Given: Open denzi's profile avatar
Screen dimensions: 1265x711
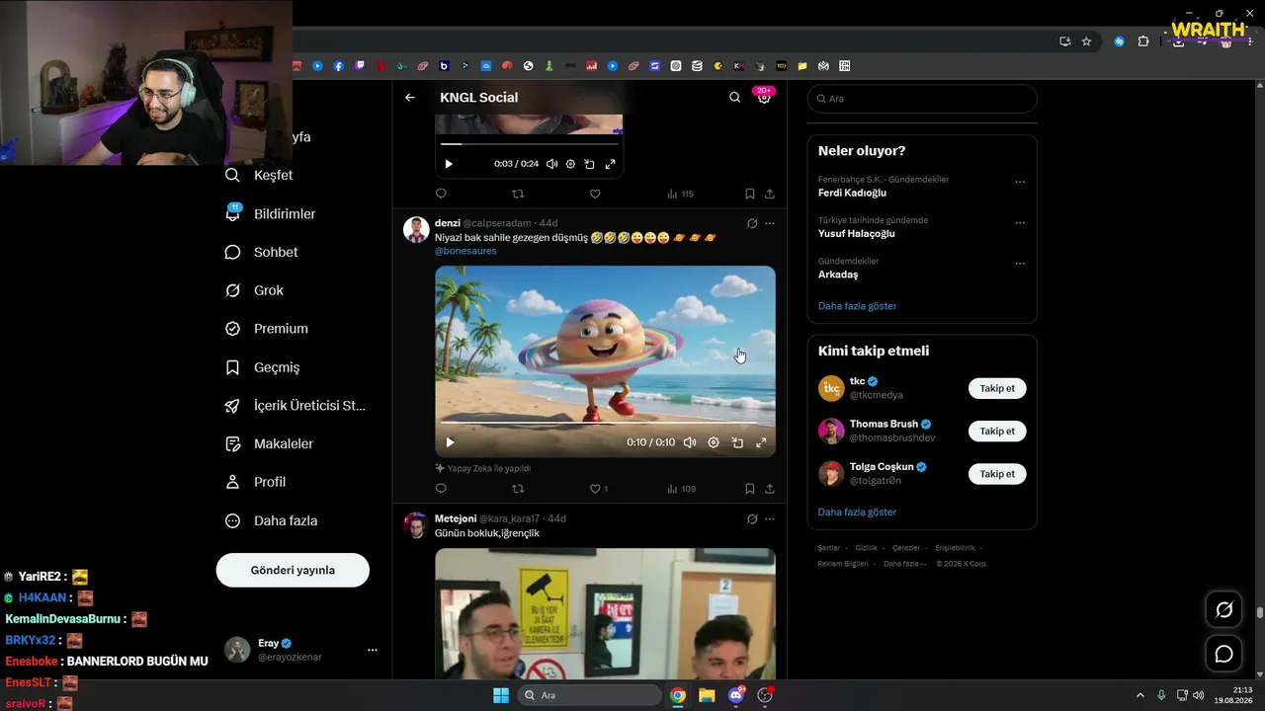Looking at the screenshot, I should pyautogui.click(x=416, y=229).
